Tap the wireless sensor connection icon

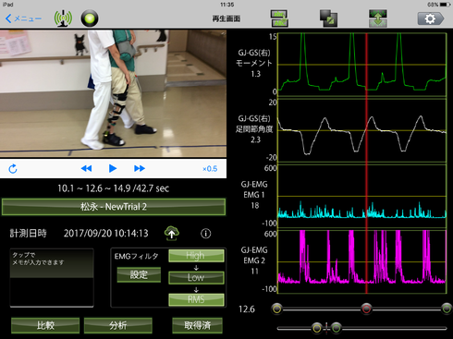tap(63, 18)
